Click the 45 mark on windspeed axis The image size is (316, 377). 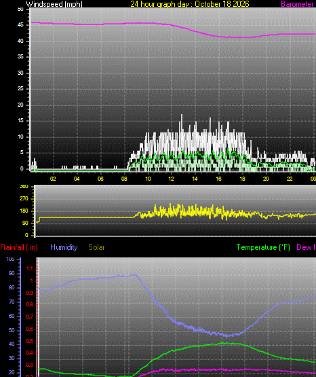20,24
